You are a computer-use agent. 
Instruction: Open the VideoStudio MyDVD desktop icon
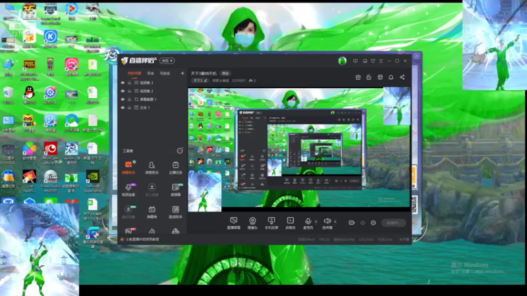point(51,182)
